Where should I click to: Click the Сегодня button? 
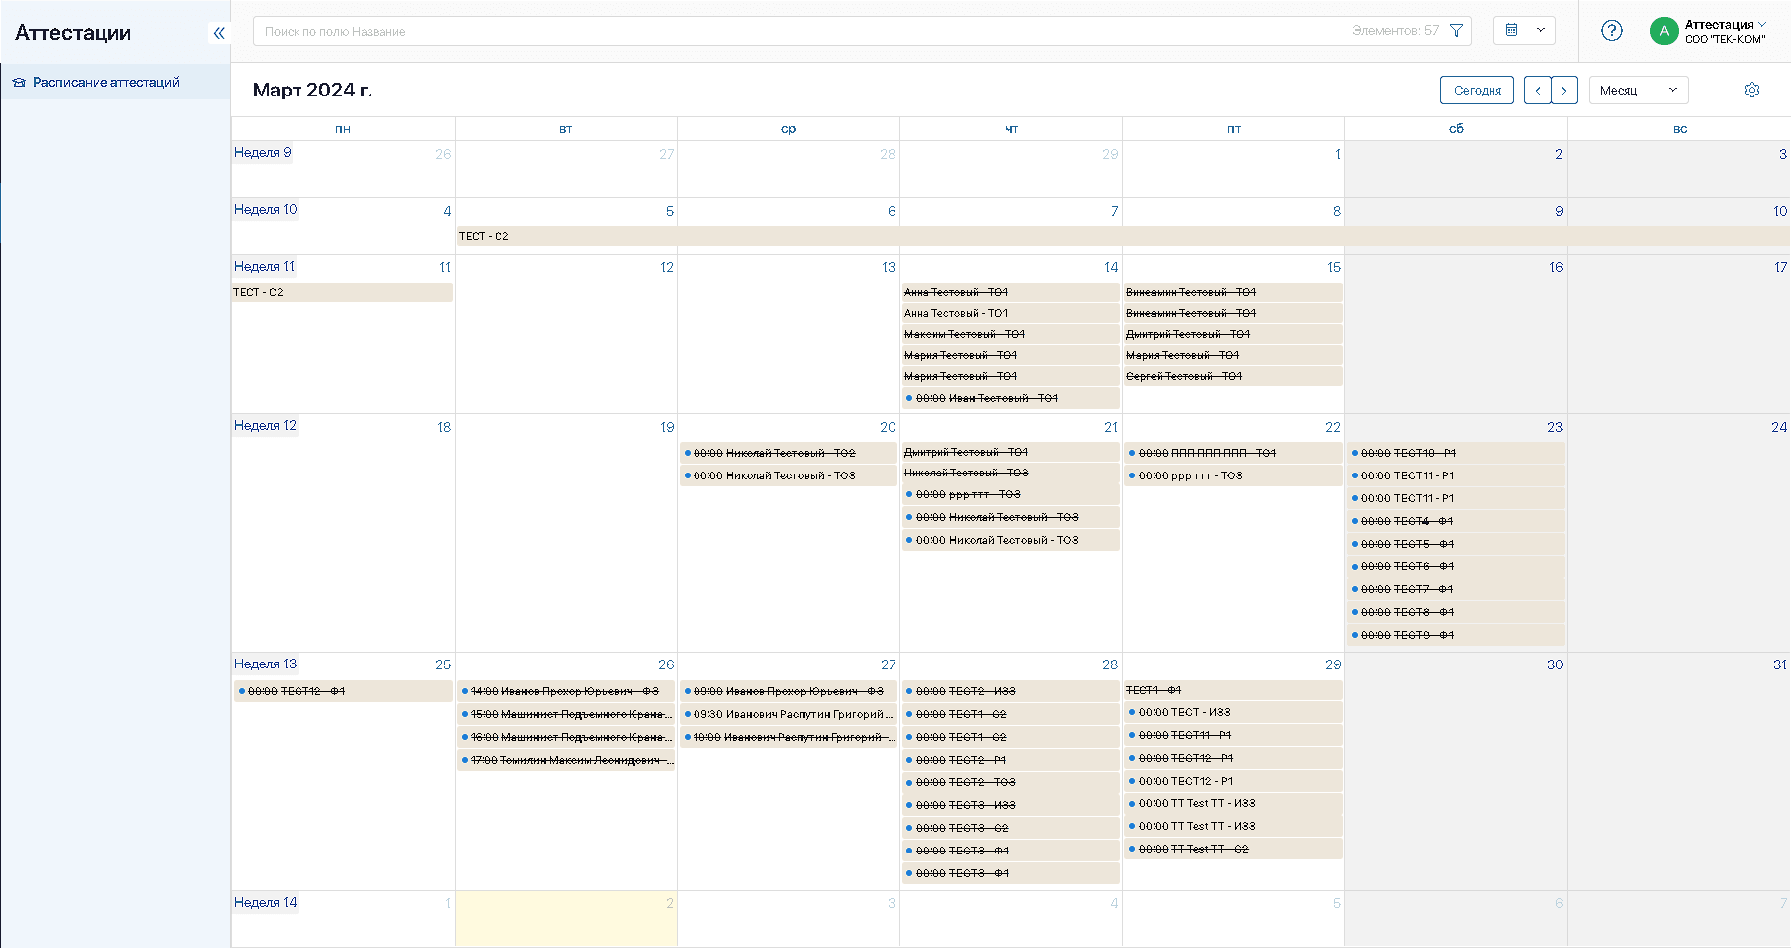[1477, 91]
